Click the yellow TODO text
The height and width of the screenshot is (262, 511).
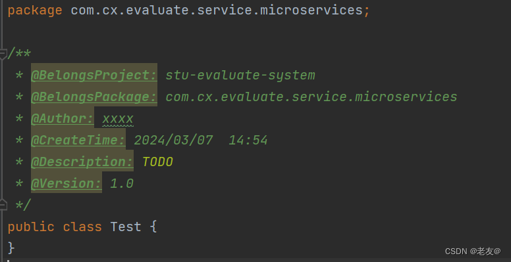click(x=158, y=162)
